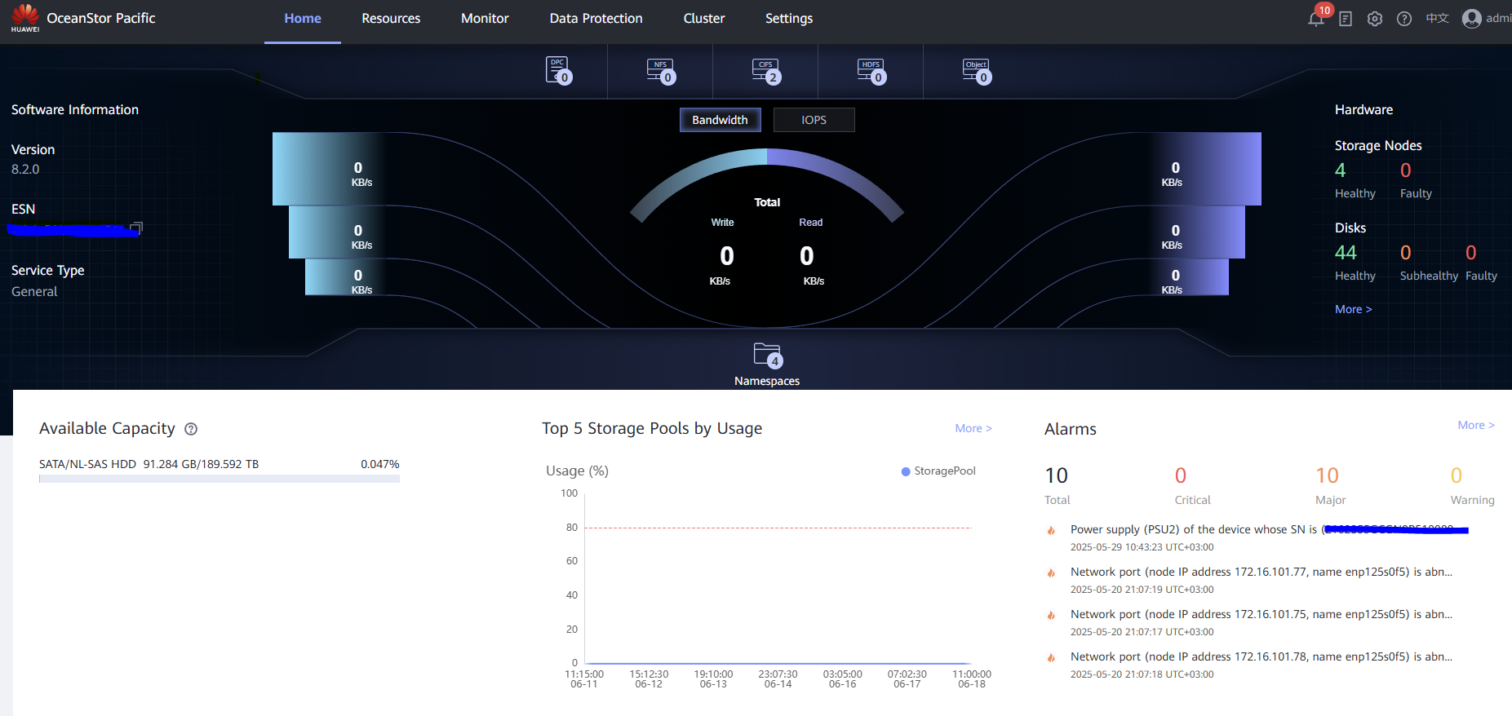
Task: Click the StoragePool legend marker
Action: pos(906,471)
